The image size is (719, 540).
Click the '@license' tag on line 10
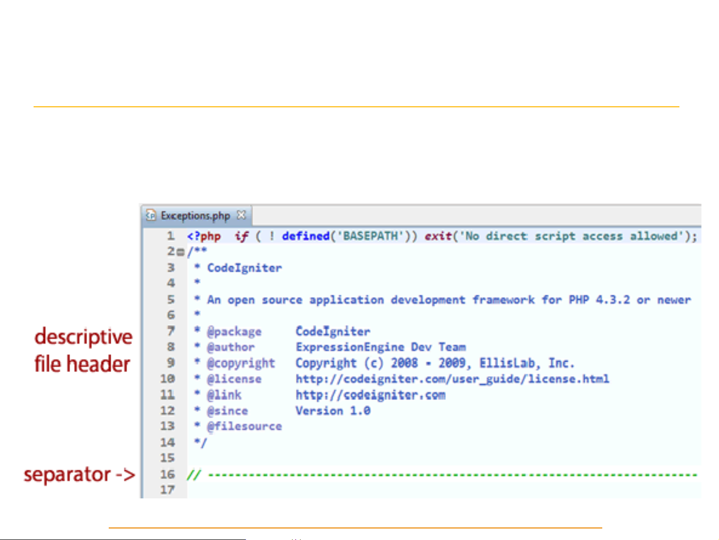coord(234,379)
